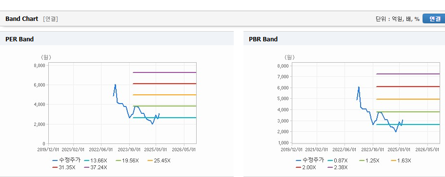Click the orange 1.63X line in PBR chart

pos(408,99)
